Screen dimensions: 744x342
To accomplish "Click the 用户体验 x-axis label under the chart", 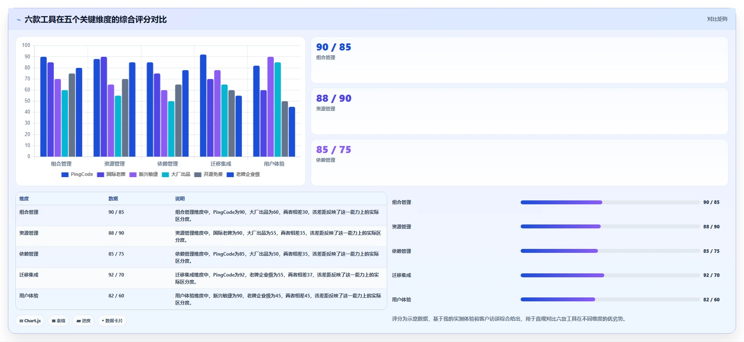I will 274,164.
